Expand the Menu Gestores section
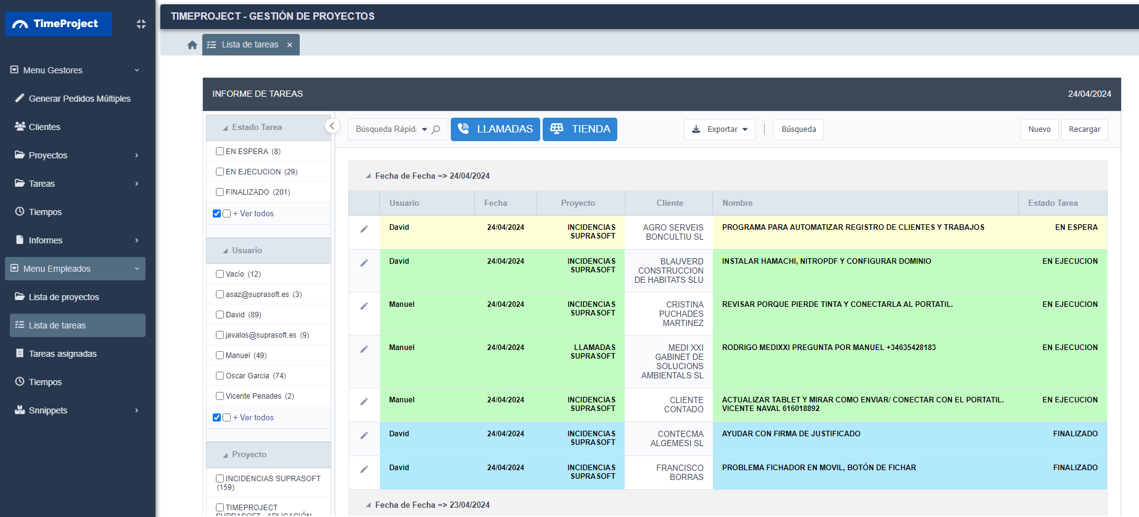 tap(75, 70)
